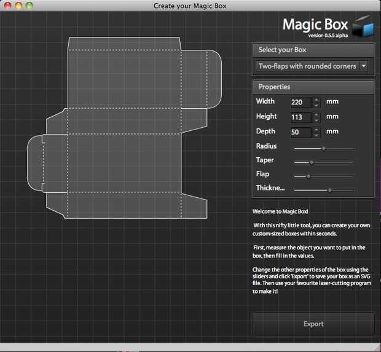Screen dimensions: 381x352
Task: Click the Radius slider handle
Action: coord(324,149)
